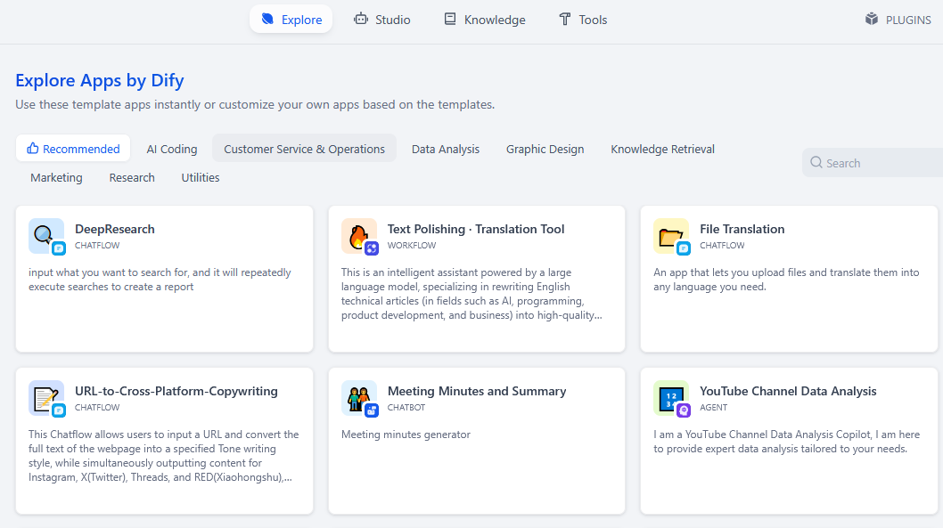Click the Explore planet icon

coord(267,20)
